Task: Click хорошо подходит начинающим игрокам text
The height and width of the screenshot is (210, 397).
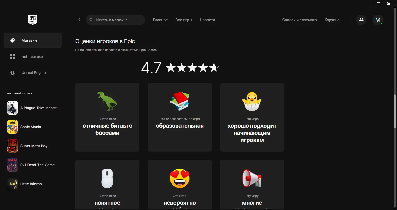Action: (252, 133)
